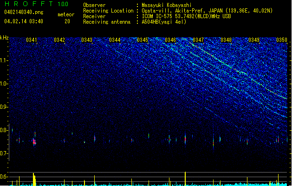Click the 0350 time marker

(x=282, y=40)
